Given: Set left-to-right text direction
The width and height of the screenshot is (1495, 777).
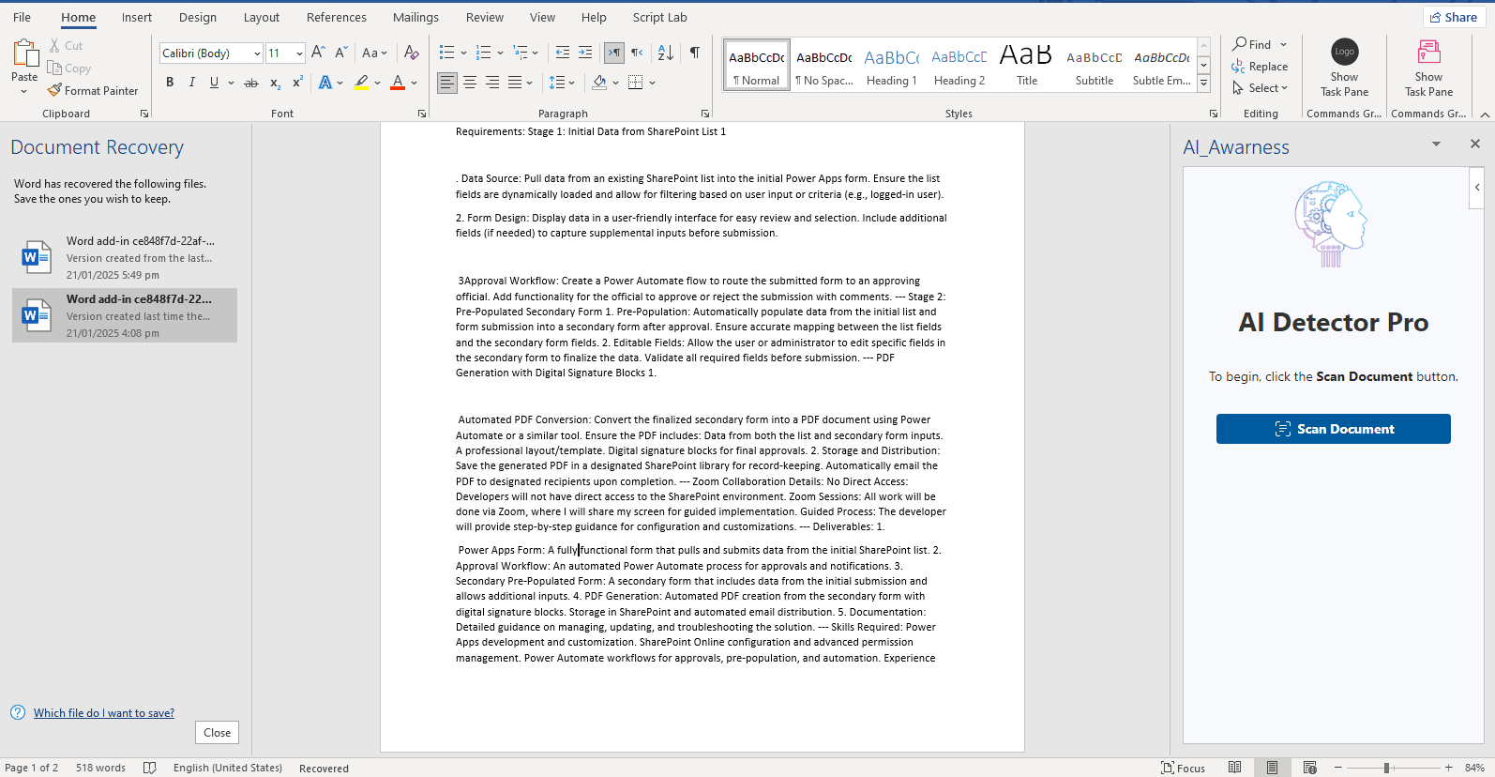Looking at the screenshot, I should click(614, 53).
